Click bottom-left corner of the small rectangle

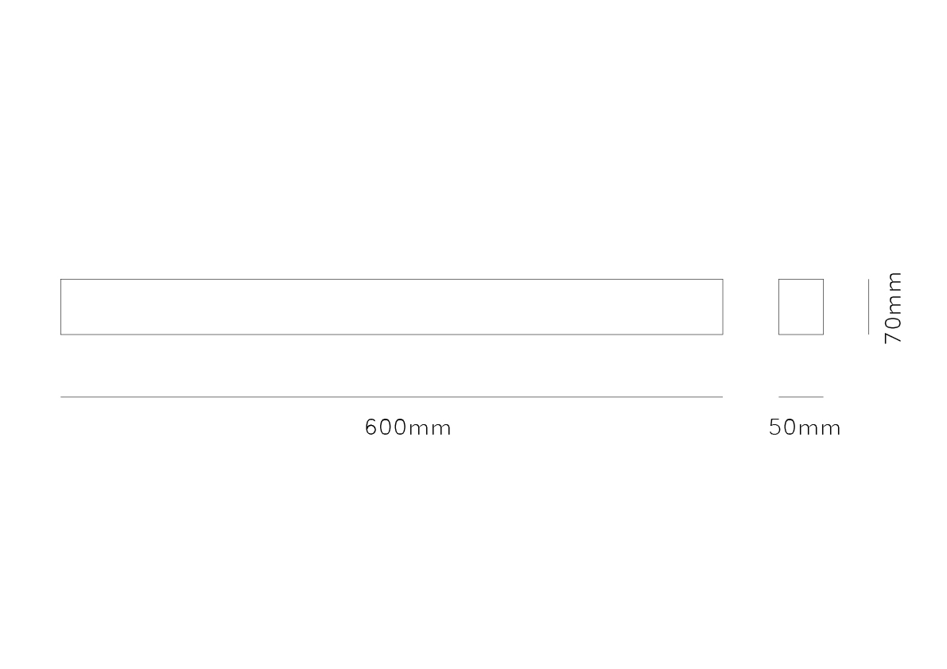tap(779, 334)
